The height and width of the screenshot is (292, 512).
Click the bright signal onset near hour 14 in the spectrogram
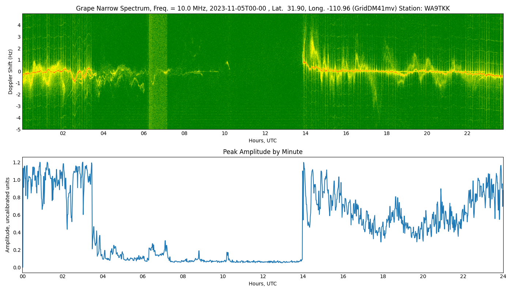click(x=304, y=58)
